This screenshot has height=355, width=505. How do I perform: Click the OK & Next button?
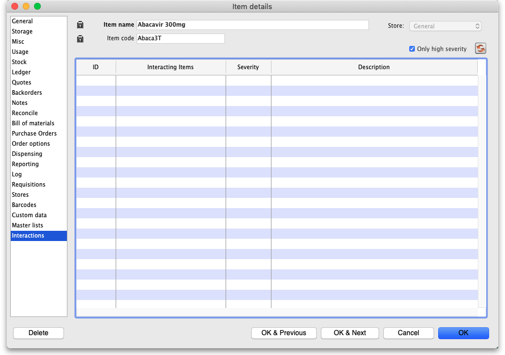pyautogui.click(x=350, y=333)
